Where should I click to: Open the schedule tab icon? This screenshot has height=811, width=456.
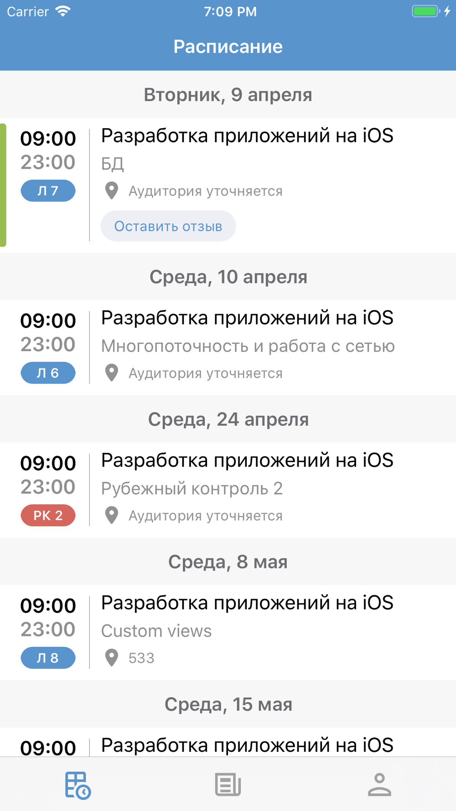(78, 785)
